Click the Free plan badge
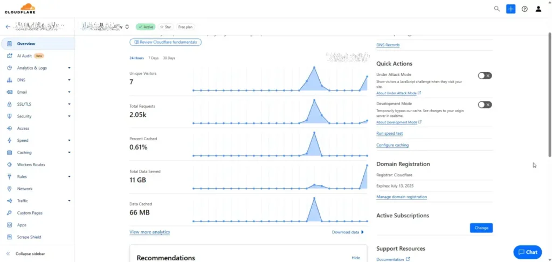Image resolution: width=552 pixels, height=262 pixels. pos(185,27)
